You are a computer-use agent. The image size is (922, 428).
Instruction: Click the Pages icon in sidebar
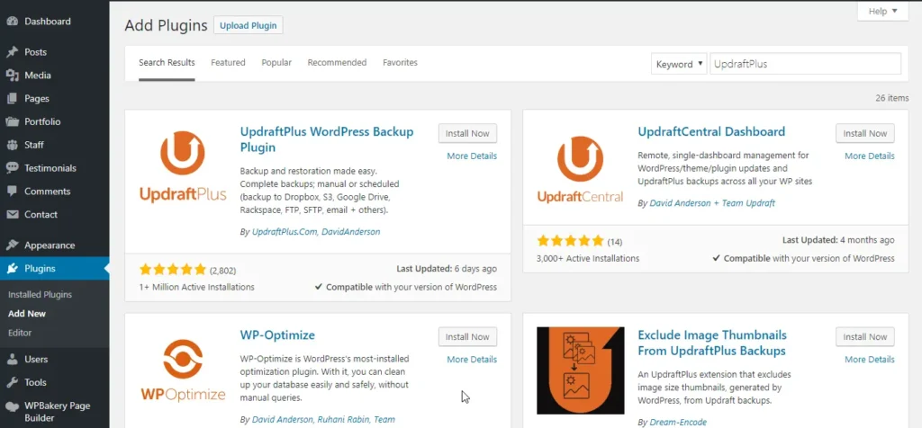(12, 99)
